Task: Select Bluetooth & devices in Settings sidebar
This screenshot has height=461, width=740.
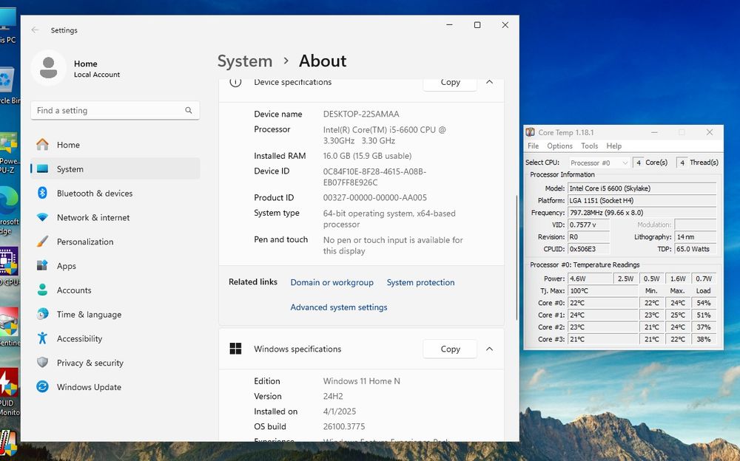Action: 115,194
